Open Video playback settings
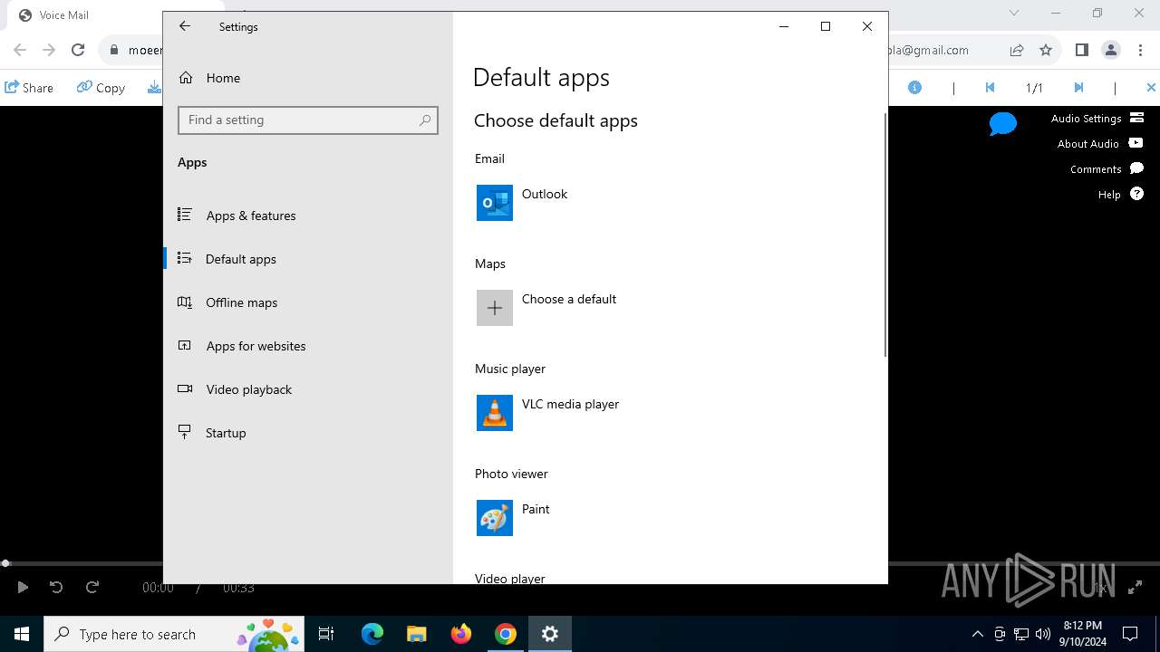1160x652 pixels. pyautogui.click(x=308, y=389)
